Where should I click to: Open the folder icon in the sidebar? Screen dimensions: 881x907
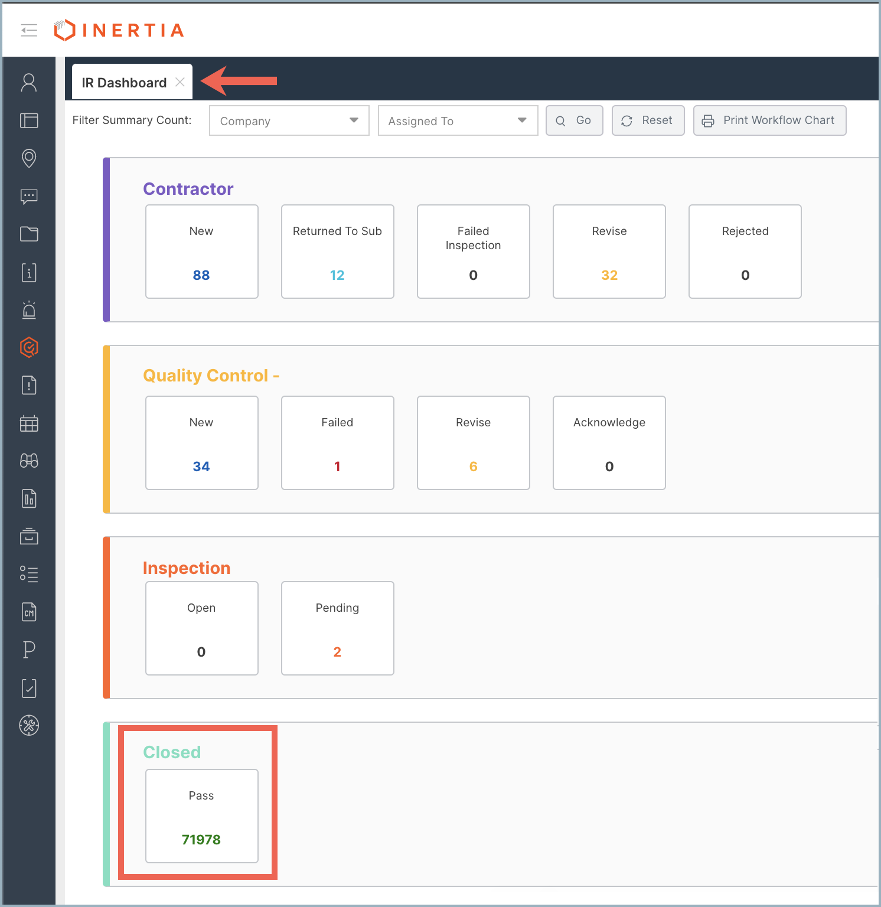[x=29, y=234]
